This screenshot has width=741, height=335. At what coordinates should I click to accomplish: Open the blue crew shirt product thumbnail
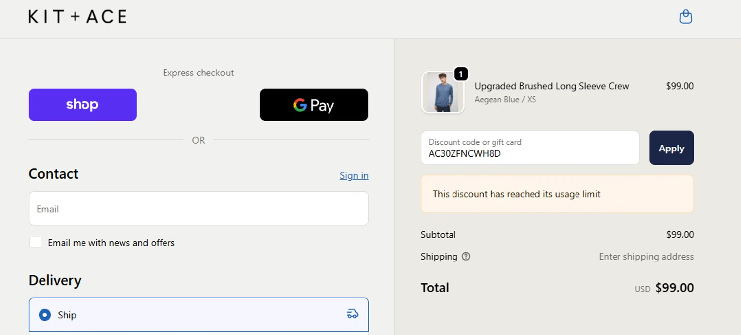click(443, 92)
